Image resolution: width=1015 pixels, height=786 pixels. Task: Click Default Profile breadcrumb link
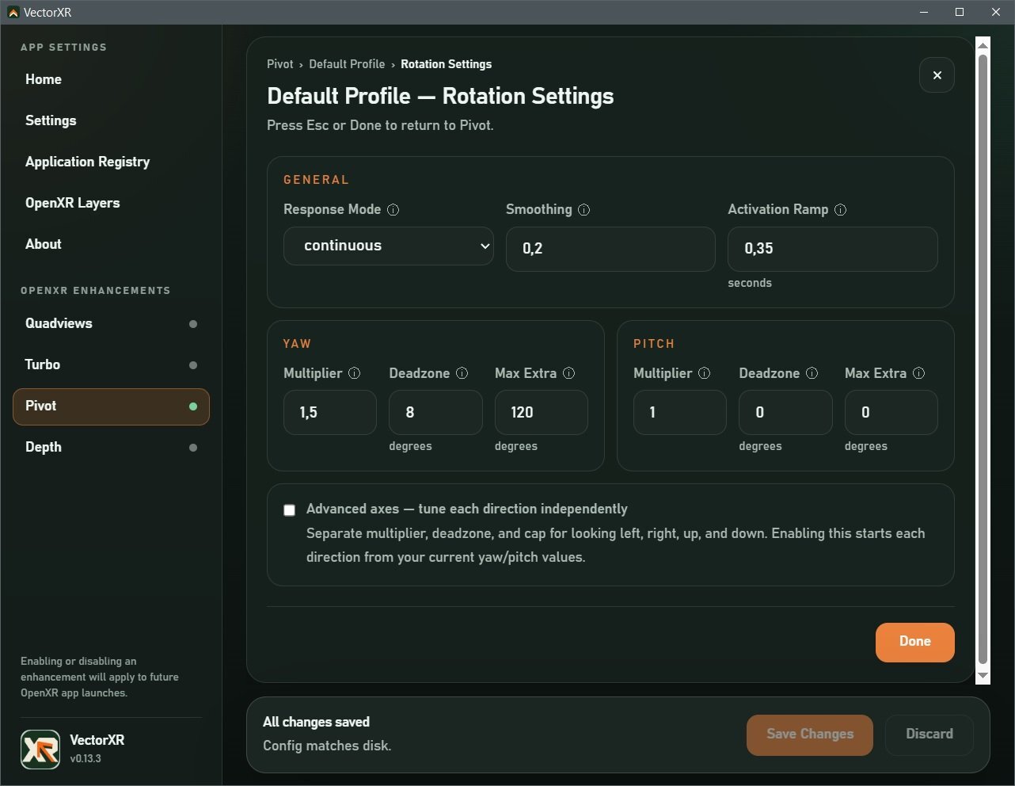[x=347, y=64]
